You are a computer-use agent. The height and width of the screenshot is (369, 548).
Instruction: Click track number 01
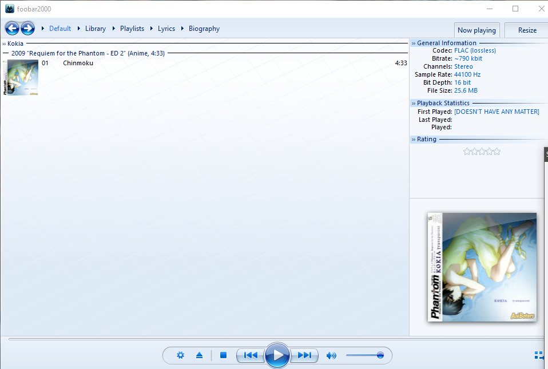pos(45,64)
